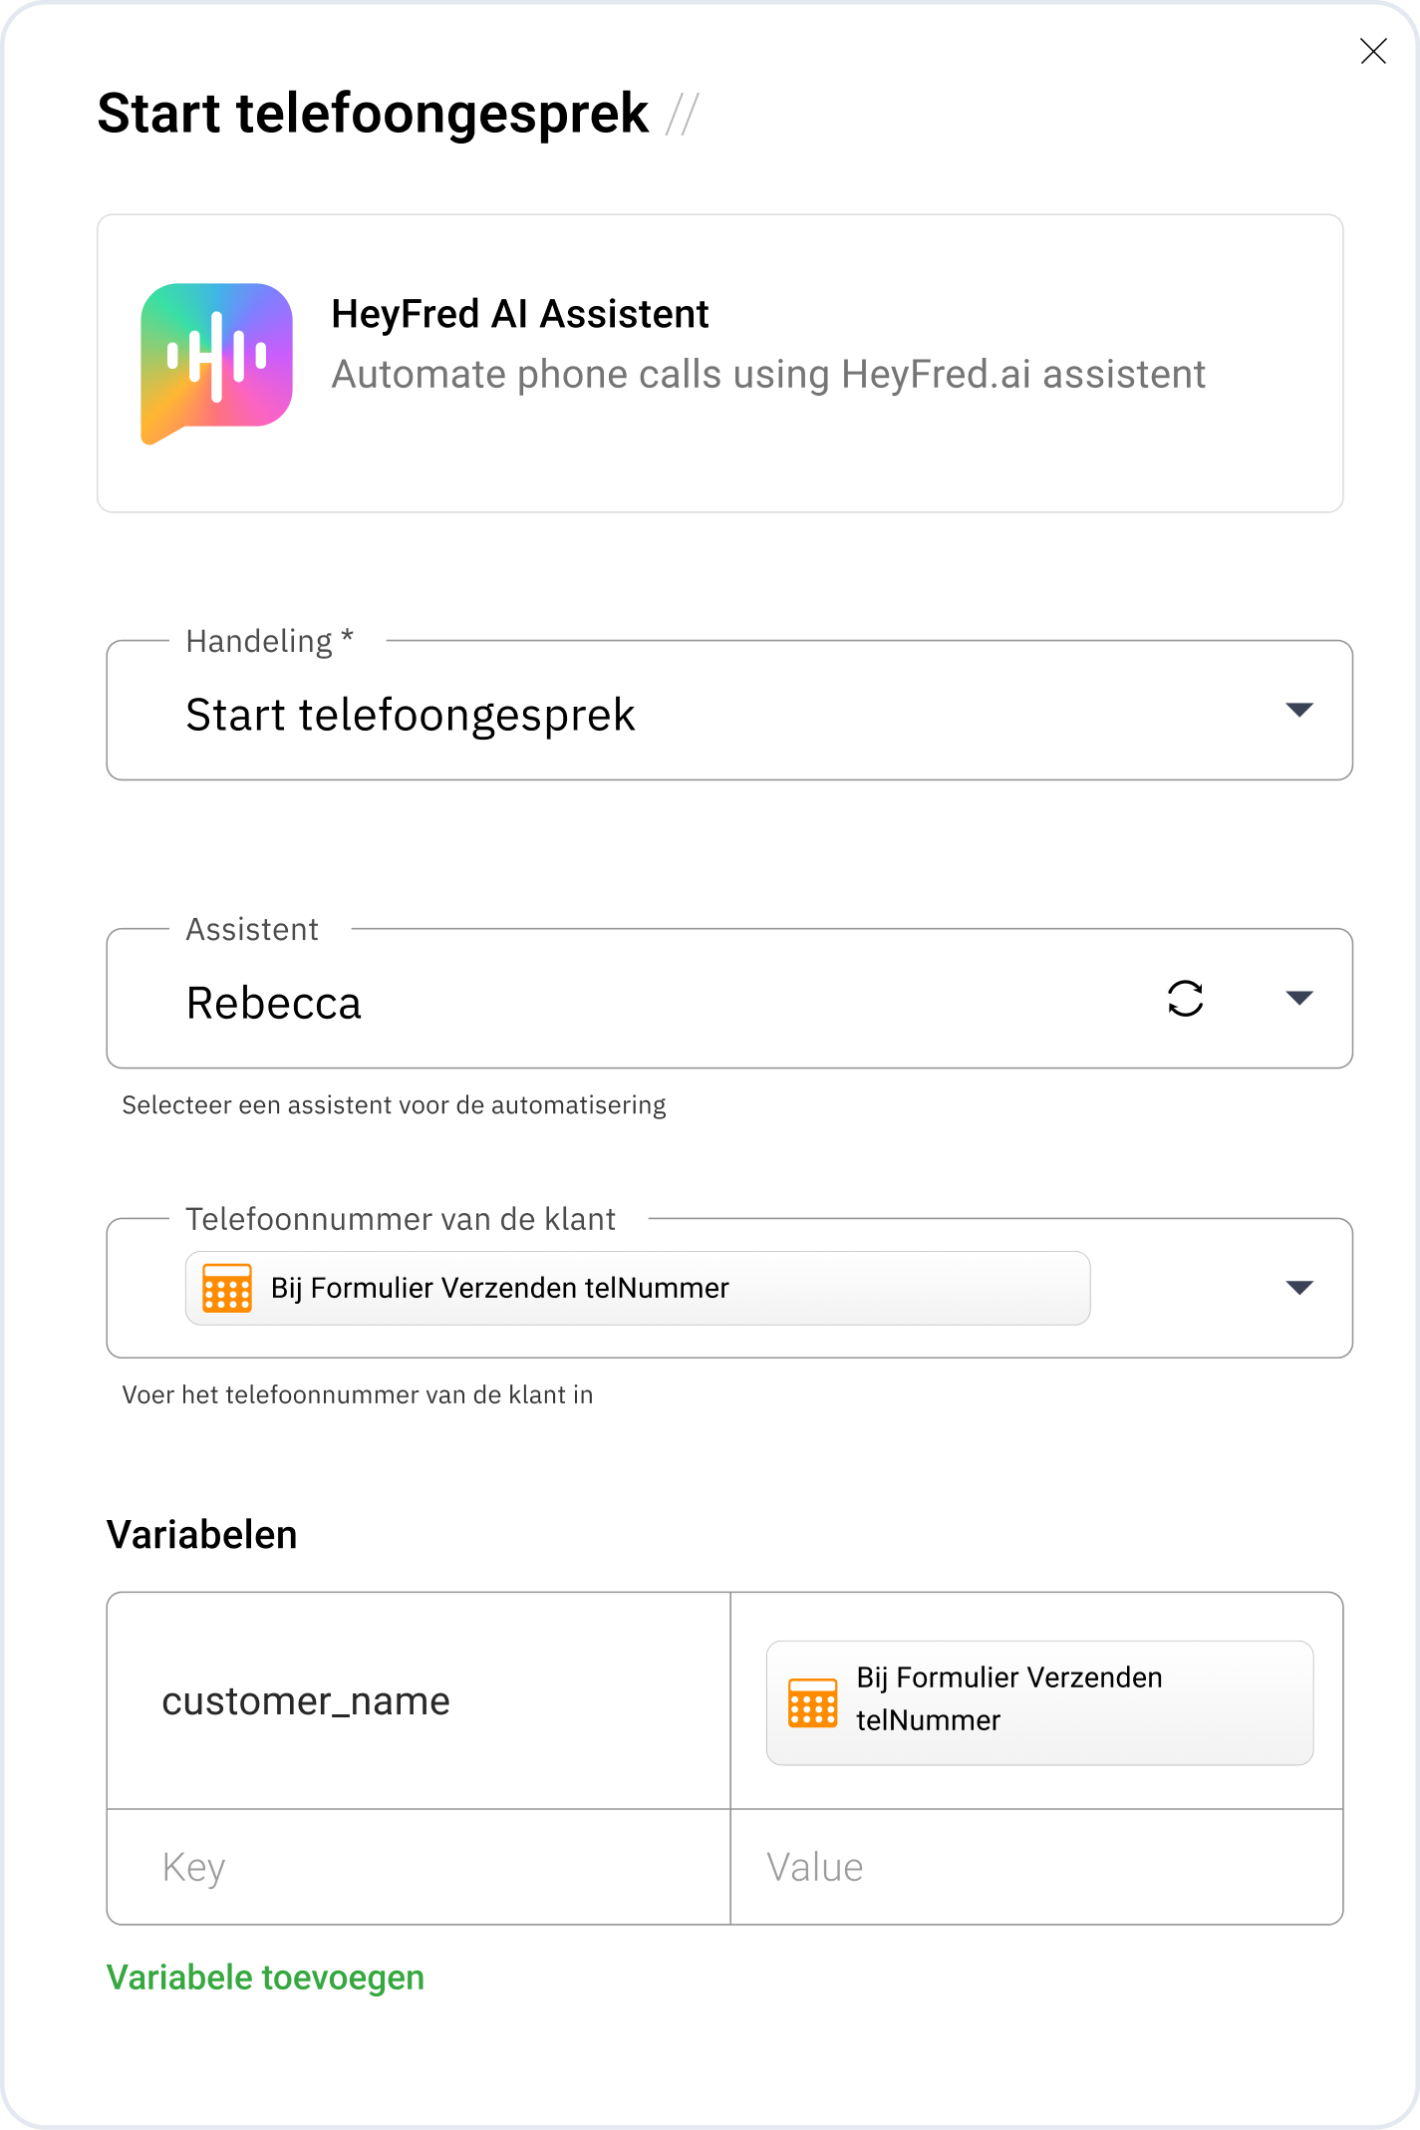Click the empty Key input field
The image size is (1420, 2130).
click(x=418, y=1867)
